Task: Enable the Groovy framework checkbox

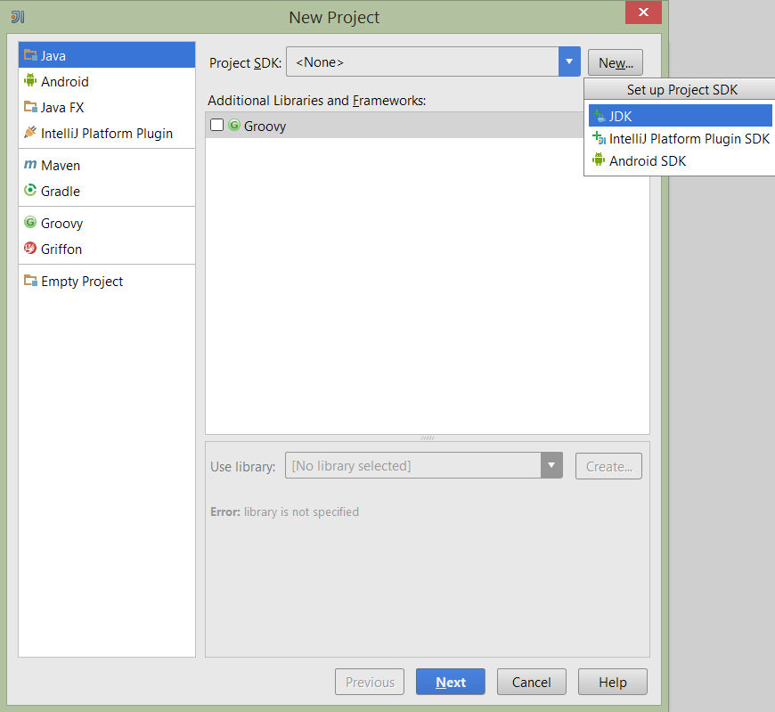Action: (216, 126)
